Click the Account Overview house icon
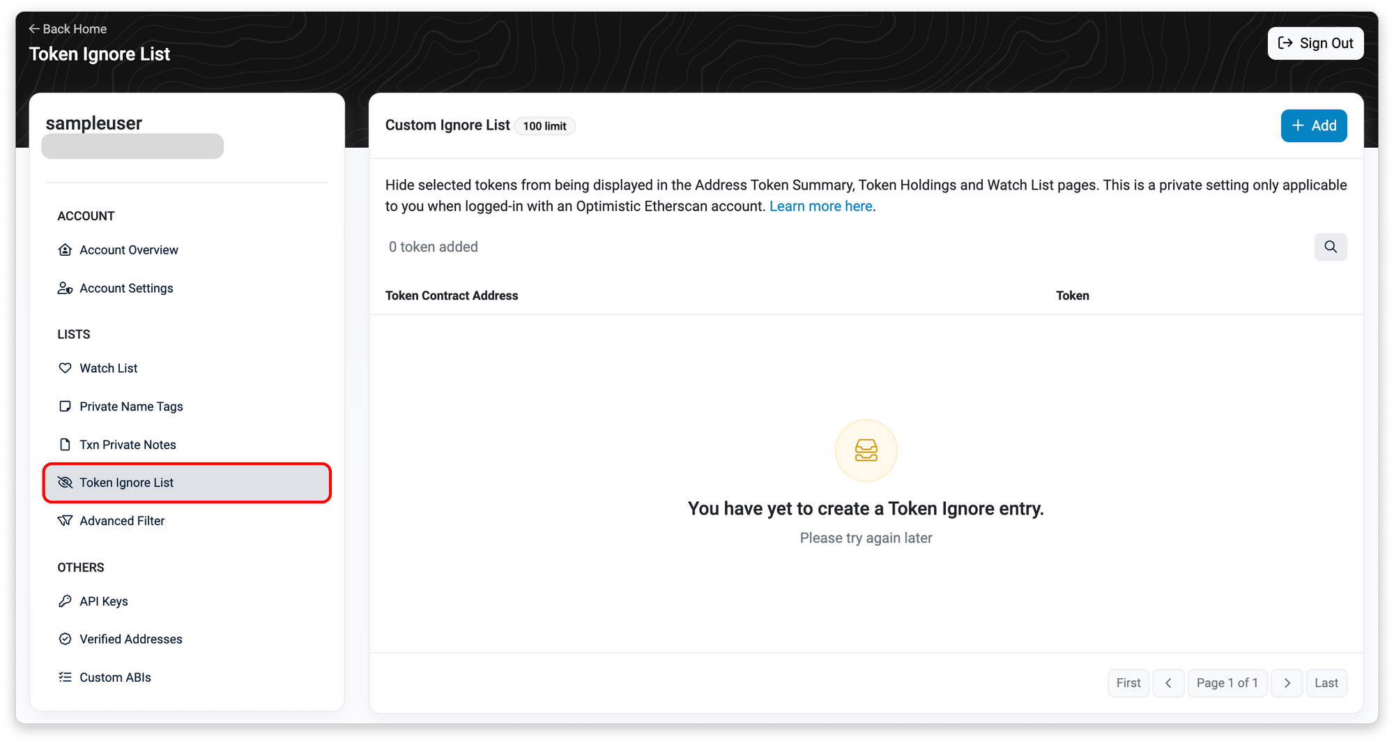1394x743 pixels. pyautogui.click(x=65, y=250)
